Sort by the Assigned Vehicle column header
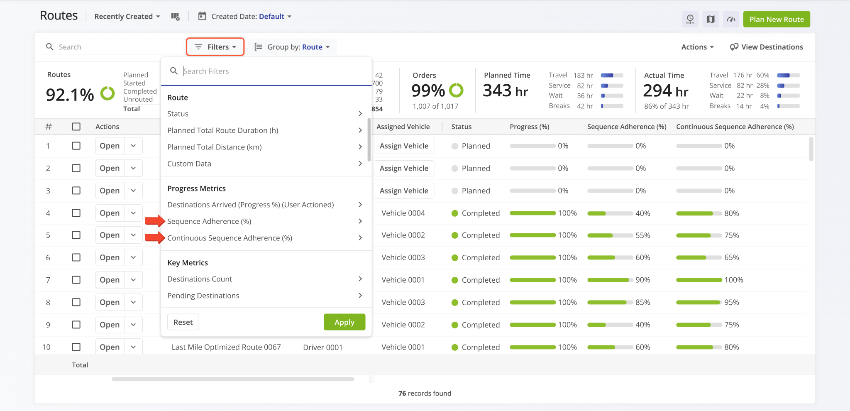The height and width of the screenshot is (411, 850). click(403, 127)
